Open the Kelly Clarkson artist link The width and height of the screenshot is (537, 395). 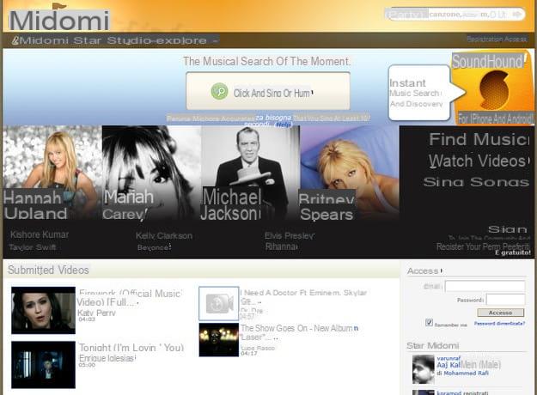pyautogui.click(x=164, y=235)
